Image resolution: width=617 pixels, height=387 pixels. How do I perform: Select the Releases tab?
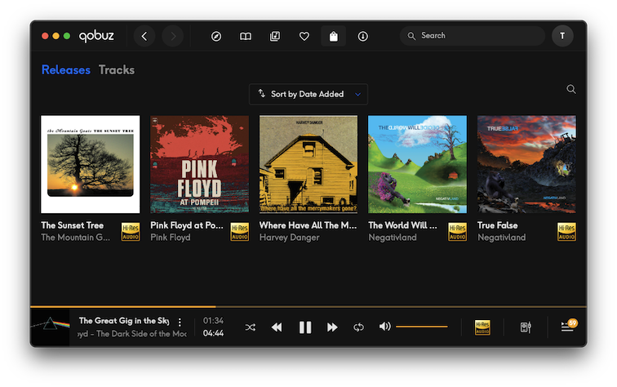click(x=65, y=70)
